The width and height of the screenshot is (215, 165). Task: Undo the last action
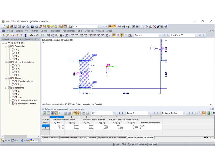[x=33, y=27]
